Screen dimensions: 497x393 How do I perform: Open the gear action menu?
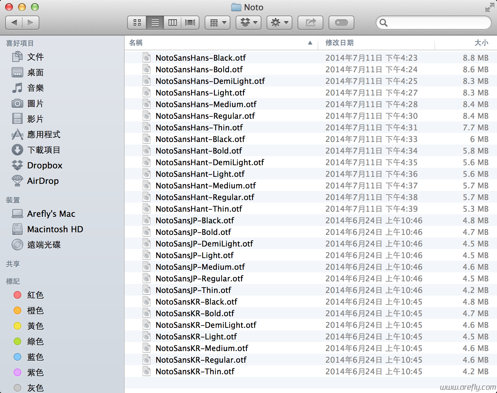point(279,23)
